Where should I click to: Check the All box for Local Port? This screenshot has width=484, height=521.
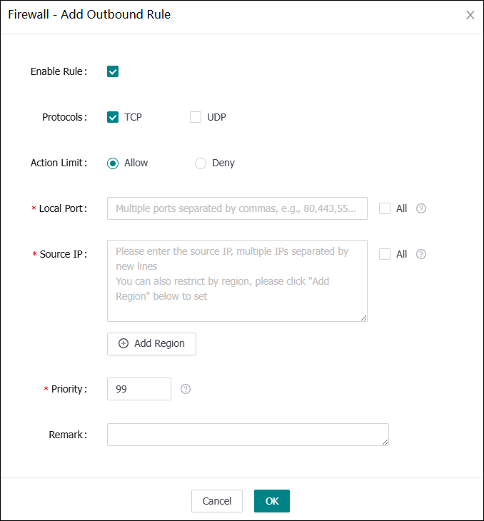(385, 208)
